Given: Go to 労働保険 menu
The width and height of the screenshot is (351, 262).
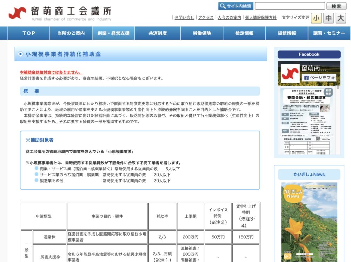Looking at the screenshot, I should click(x=202, y=33).
